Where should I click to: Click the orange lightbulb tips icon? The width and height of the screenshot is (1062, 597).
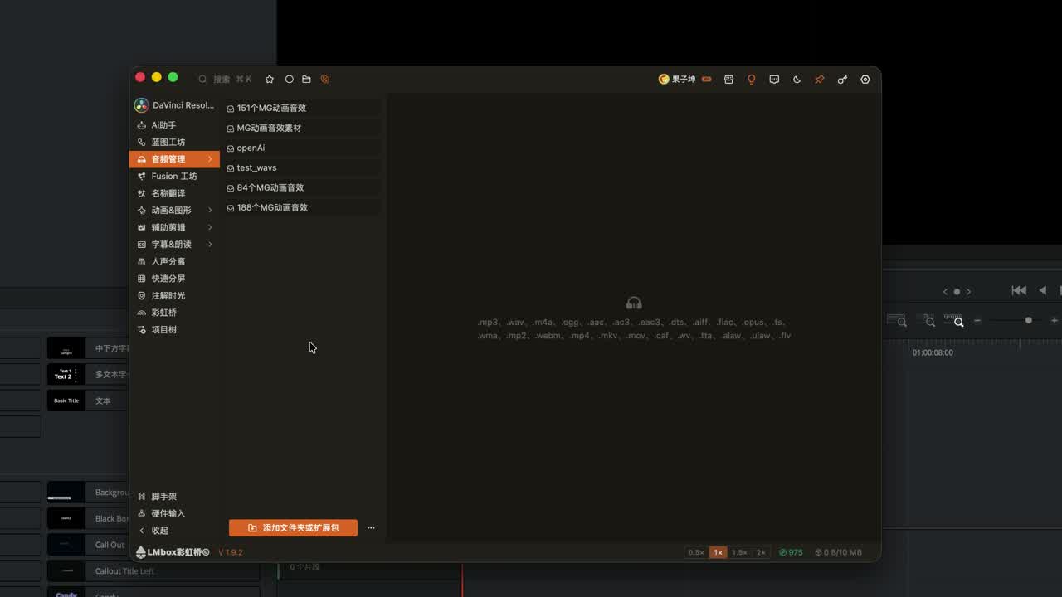[752, 80]
